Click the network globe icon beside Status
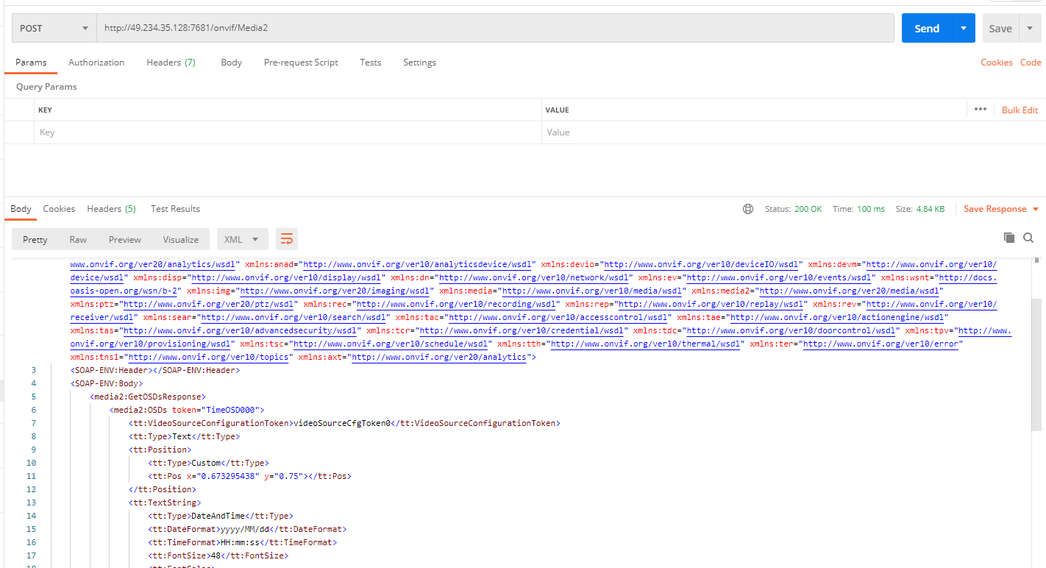 coord(748,209)
